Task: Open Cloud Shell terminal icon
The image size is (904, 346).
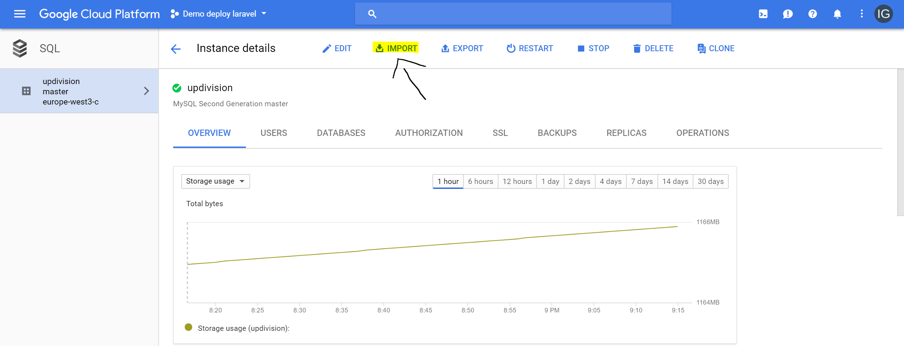Action: [763, 14]
